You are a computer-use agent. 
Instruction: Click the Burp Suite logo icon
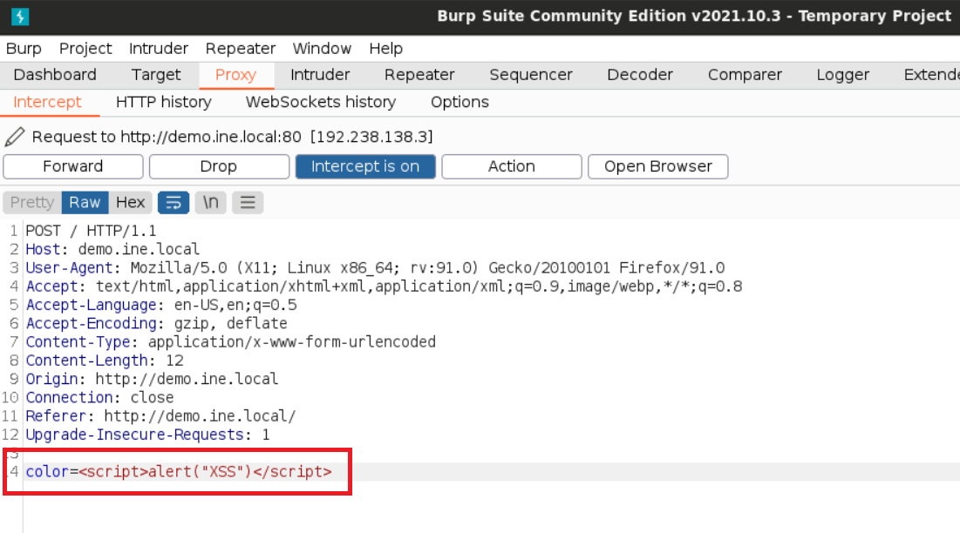[20, 17]
